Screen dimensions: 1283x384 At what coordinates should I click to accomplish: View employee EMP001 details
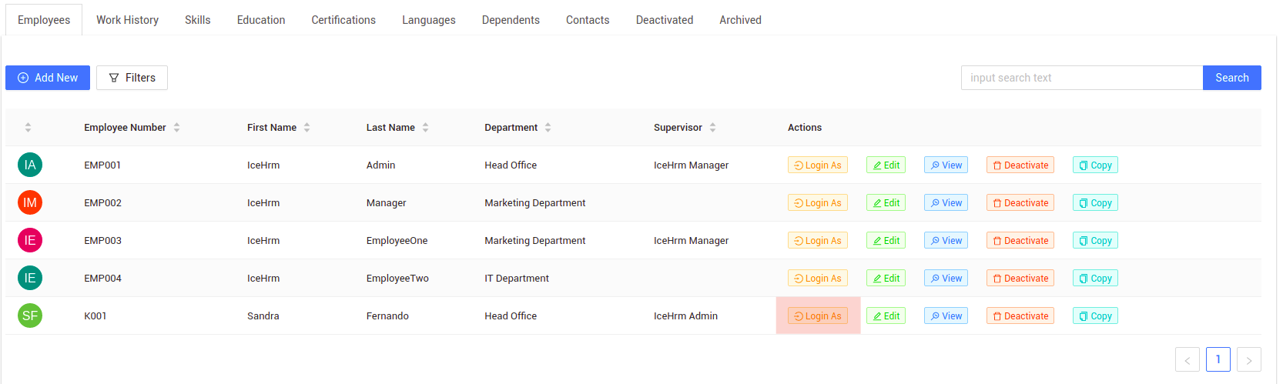946,165
